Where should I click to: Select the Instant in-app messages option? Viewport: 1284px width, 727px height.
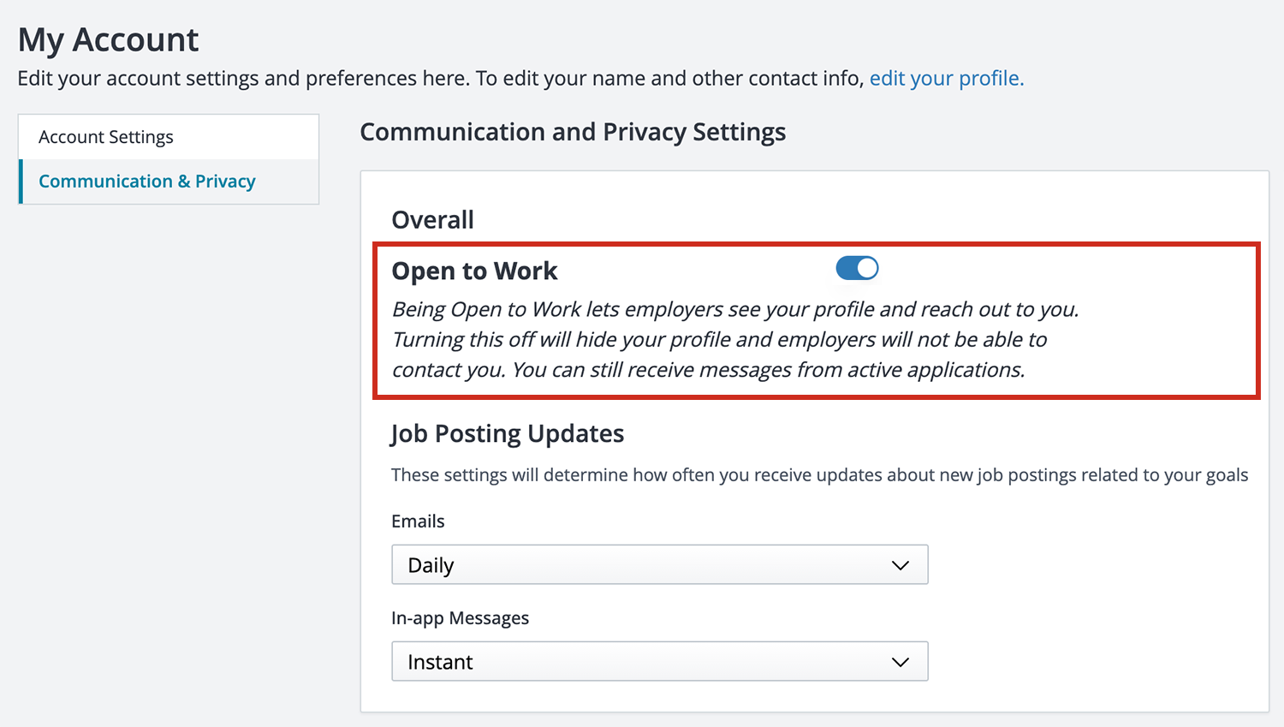[659, 661]
